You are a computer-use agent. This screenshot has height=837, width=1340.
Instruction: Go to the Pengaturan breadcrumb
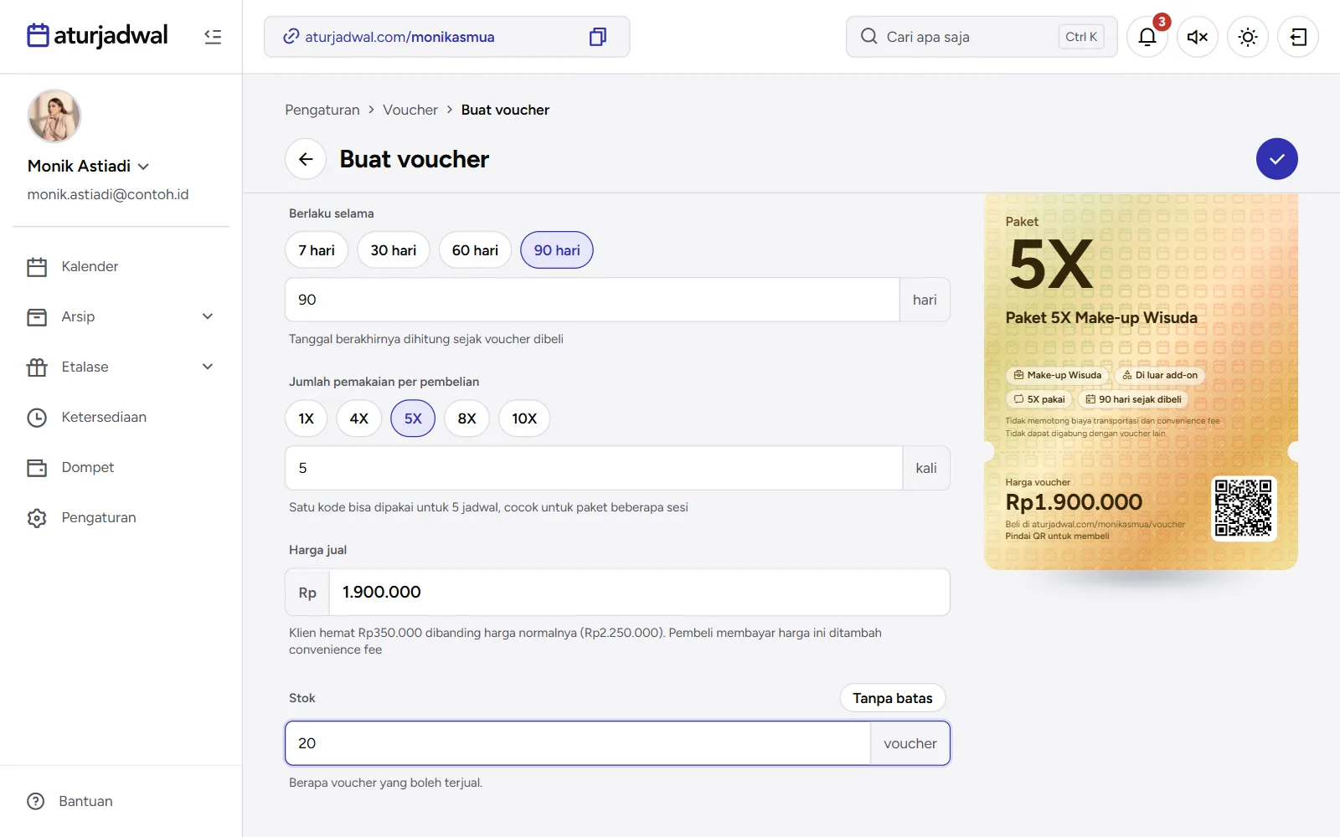pos(322,110)
